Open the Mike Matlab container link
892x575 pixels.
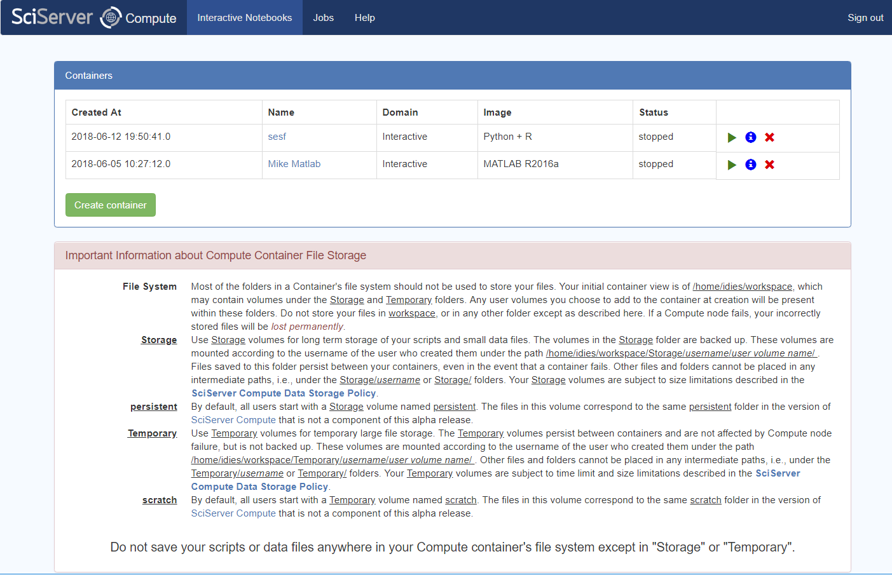pos(294,164)
